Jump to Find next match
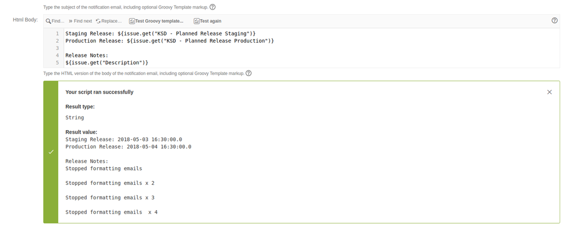This screenshot has width=563, height=227. (x=80, y=21)
